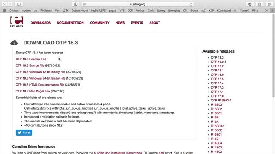
Task: Toggle the Safari sidebar button
Action: click(x=19, y=4)
